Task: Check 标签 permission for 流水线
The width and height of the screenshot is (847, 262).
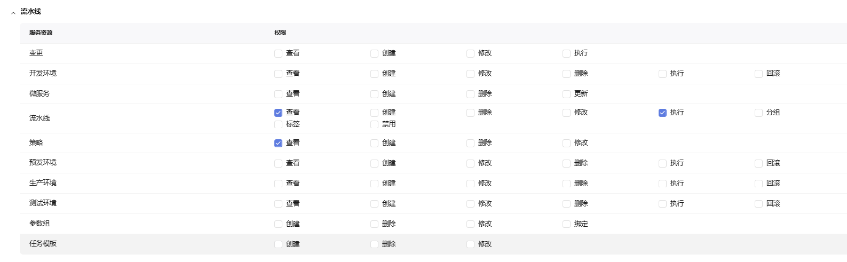Action: (x=278, y=124)
